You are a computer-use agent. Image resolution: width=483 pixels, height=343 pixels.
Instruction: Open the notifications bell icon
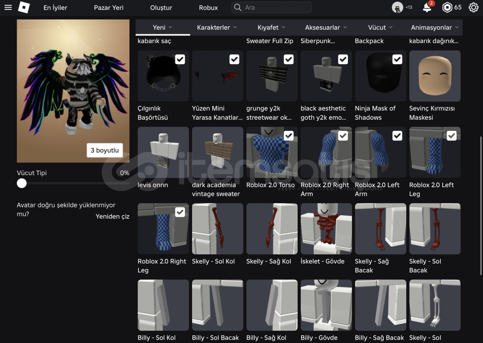click(x=427, y=7)
